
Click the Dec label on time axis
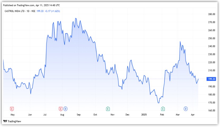point(127,115)
